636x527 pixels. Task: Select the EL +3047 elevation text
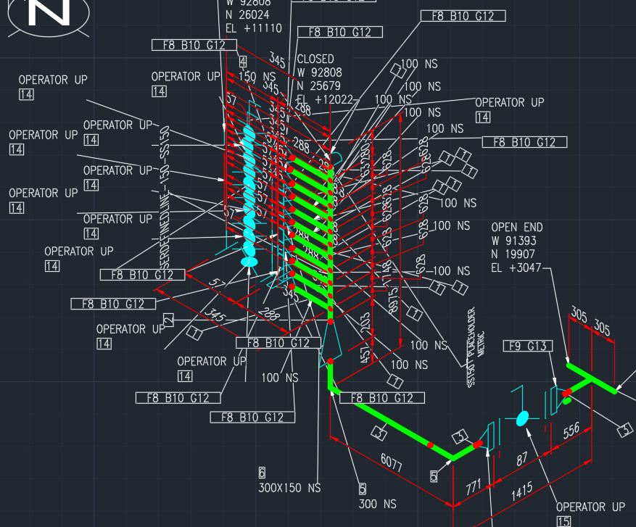pos(516,268)
